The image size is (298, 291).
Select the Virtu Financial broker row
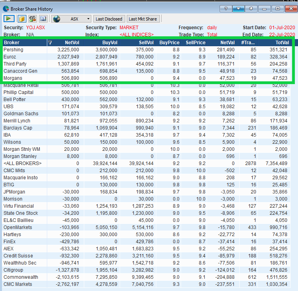146,206
